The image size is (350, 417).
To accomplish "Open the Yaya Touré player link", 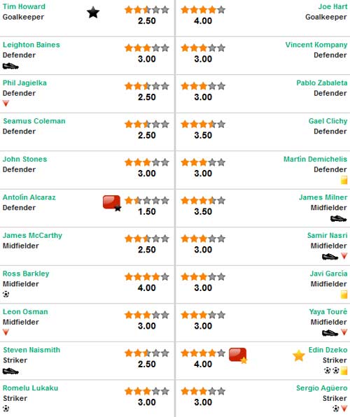I will tap(328, 311).
